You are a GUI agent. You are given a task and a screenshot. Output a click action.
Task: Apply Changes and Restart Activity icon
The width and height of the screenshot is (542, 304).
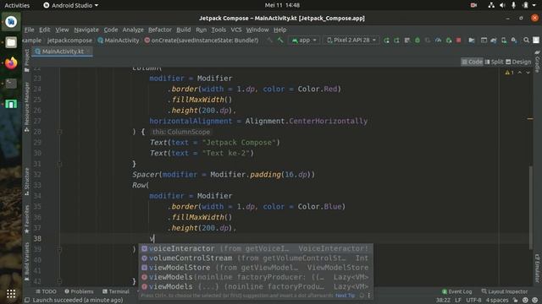click(x=396, y=41)
